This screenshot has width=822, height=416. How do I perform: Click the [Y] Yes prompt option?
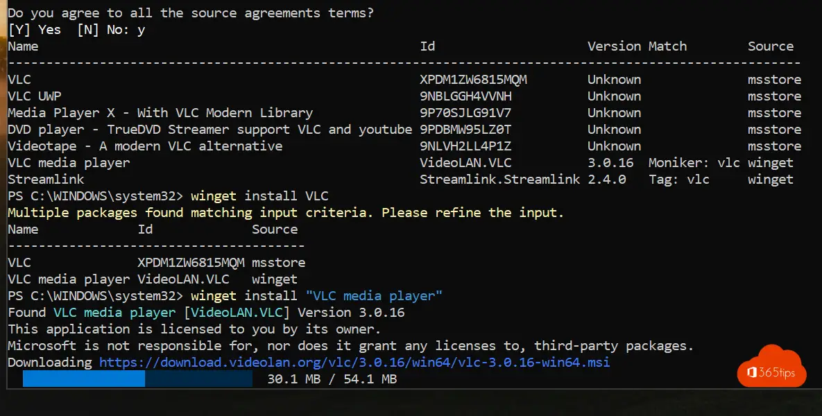(34, 30)
